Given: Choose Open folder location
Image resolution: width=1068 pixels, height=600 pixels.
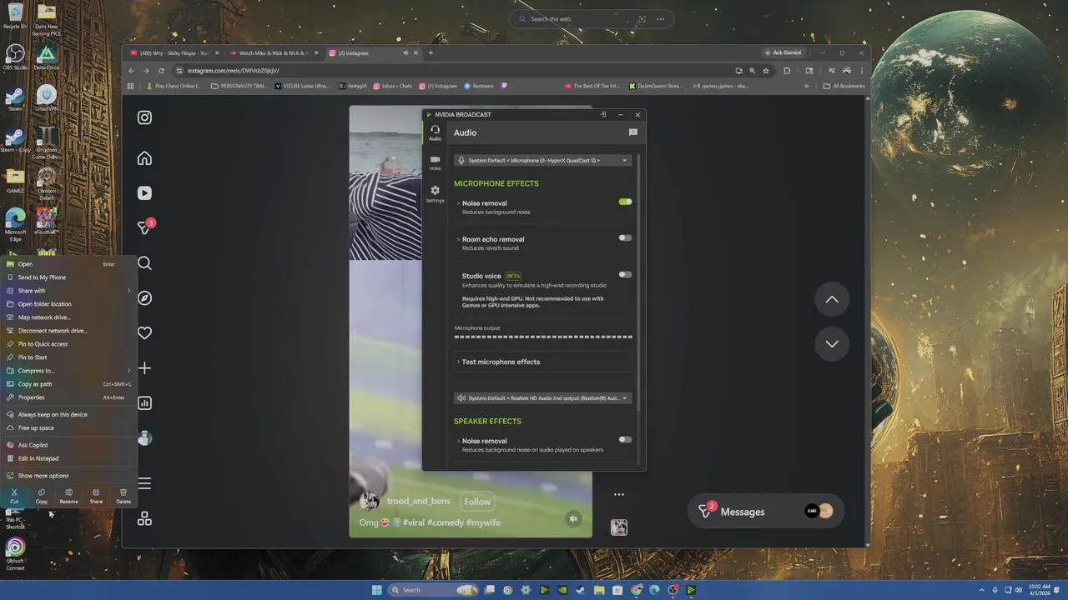Looking at the screenshot, I should click(x=68, y=304).
